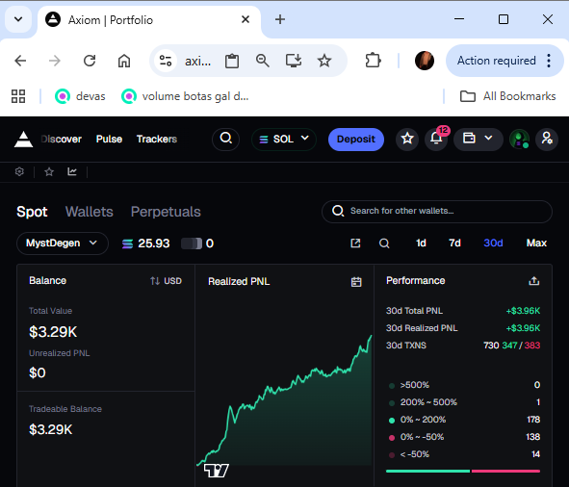Click the < -50% row
Image resolution: width=569 pixels, height=487 pixels.
[x=464, y=454]
